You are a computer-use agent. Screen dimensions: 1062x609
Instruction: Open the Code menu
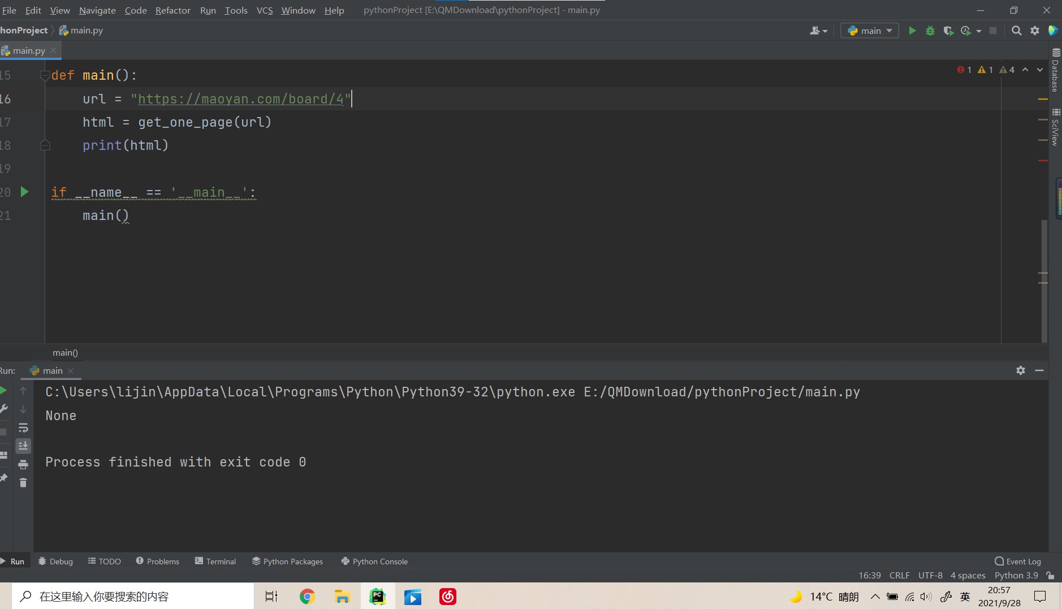[x=136, y=10]
